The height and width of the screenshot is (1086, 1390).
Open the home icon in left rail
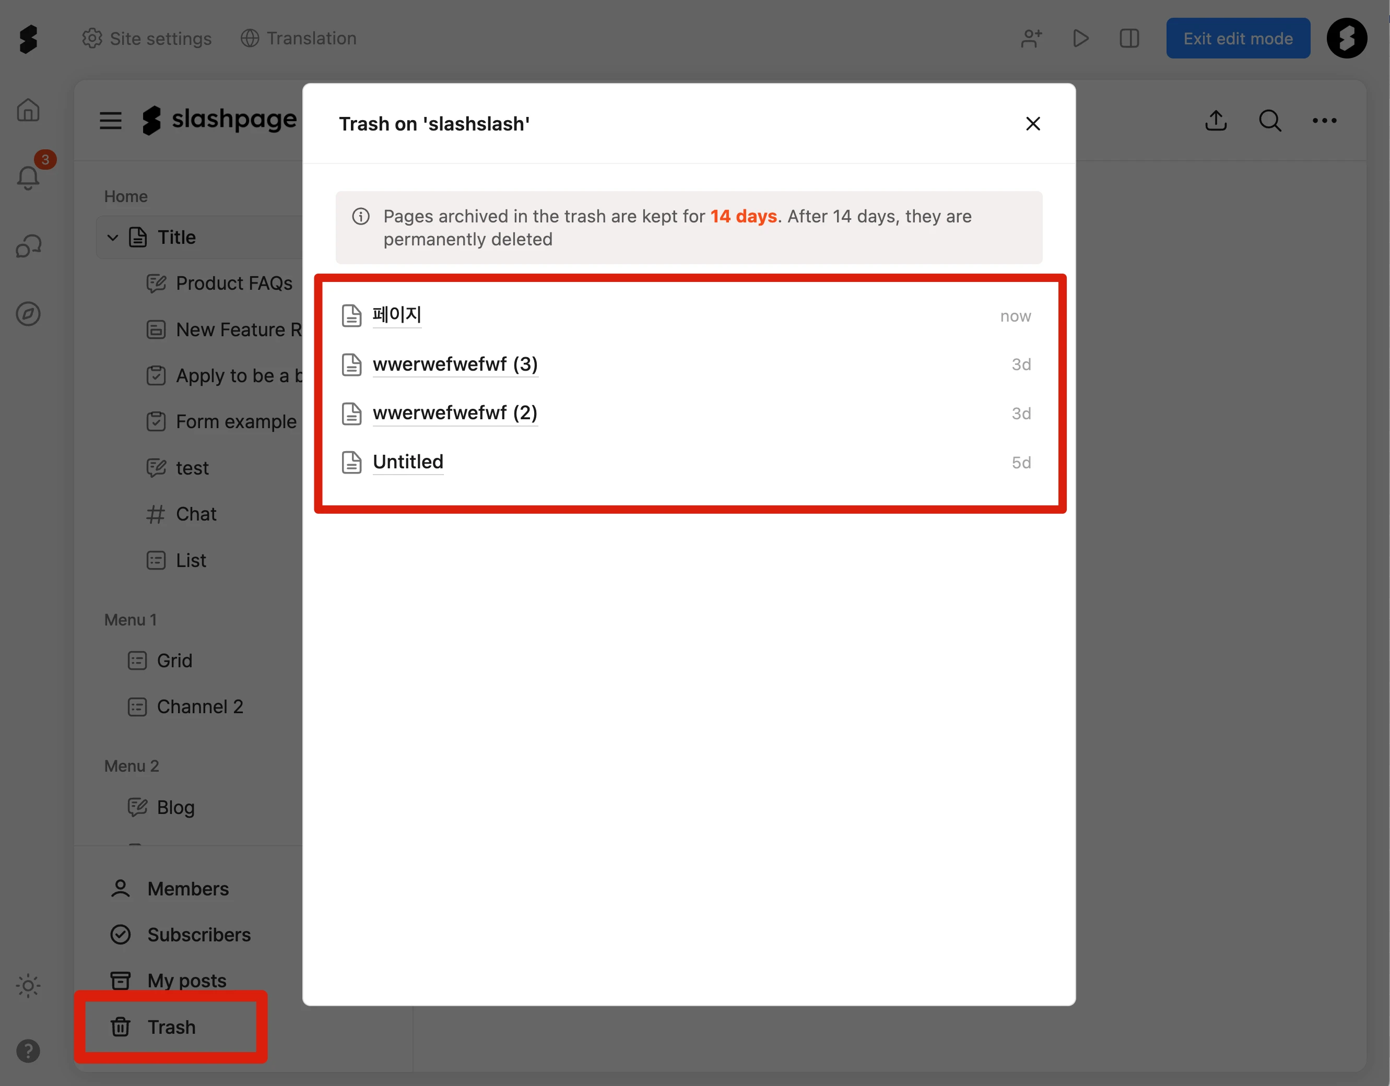click(x=28, y=110)
